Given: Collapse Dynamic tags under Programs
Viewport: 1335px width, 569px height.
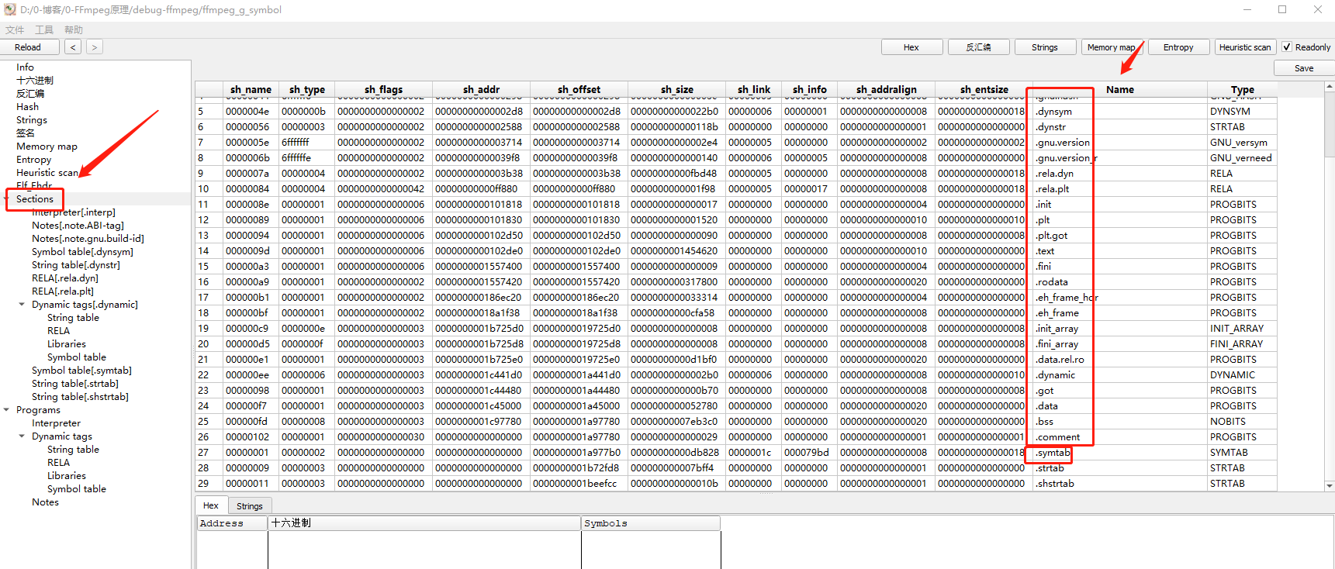Looking at the screenshot, I should click(22, 436).
